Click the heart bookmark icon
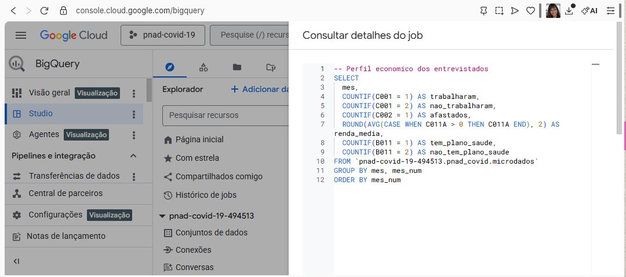The height and width of the screenshot is (277, 626). [530, 11]
